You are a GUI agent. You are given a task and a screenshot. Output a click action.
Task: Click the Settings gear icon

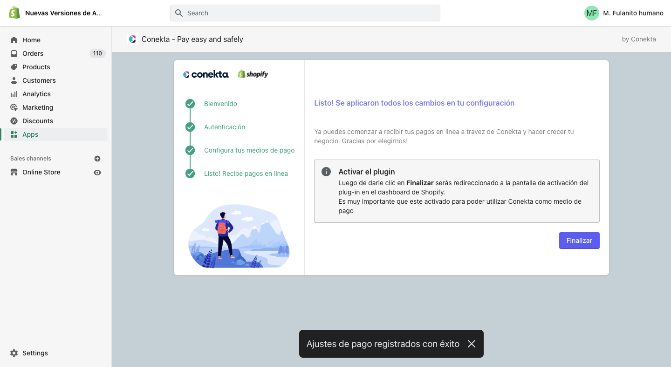click(x=14, y=353)
